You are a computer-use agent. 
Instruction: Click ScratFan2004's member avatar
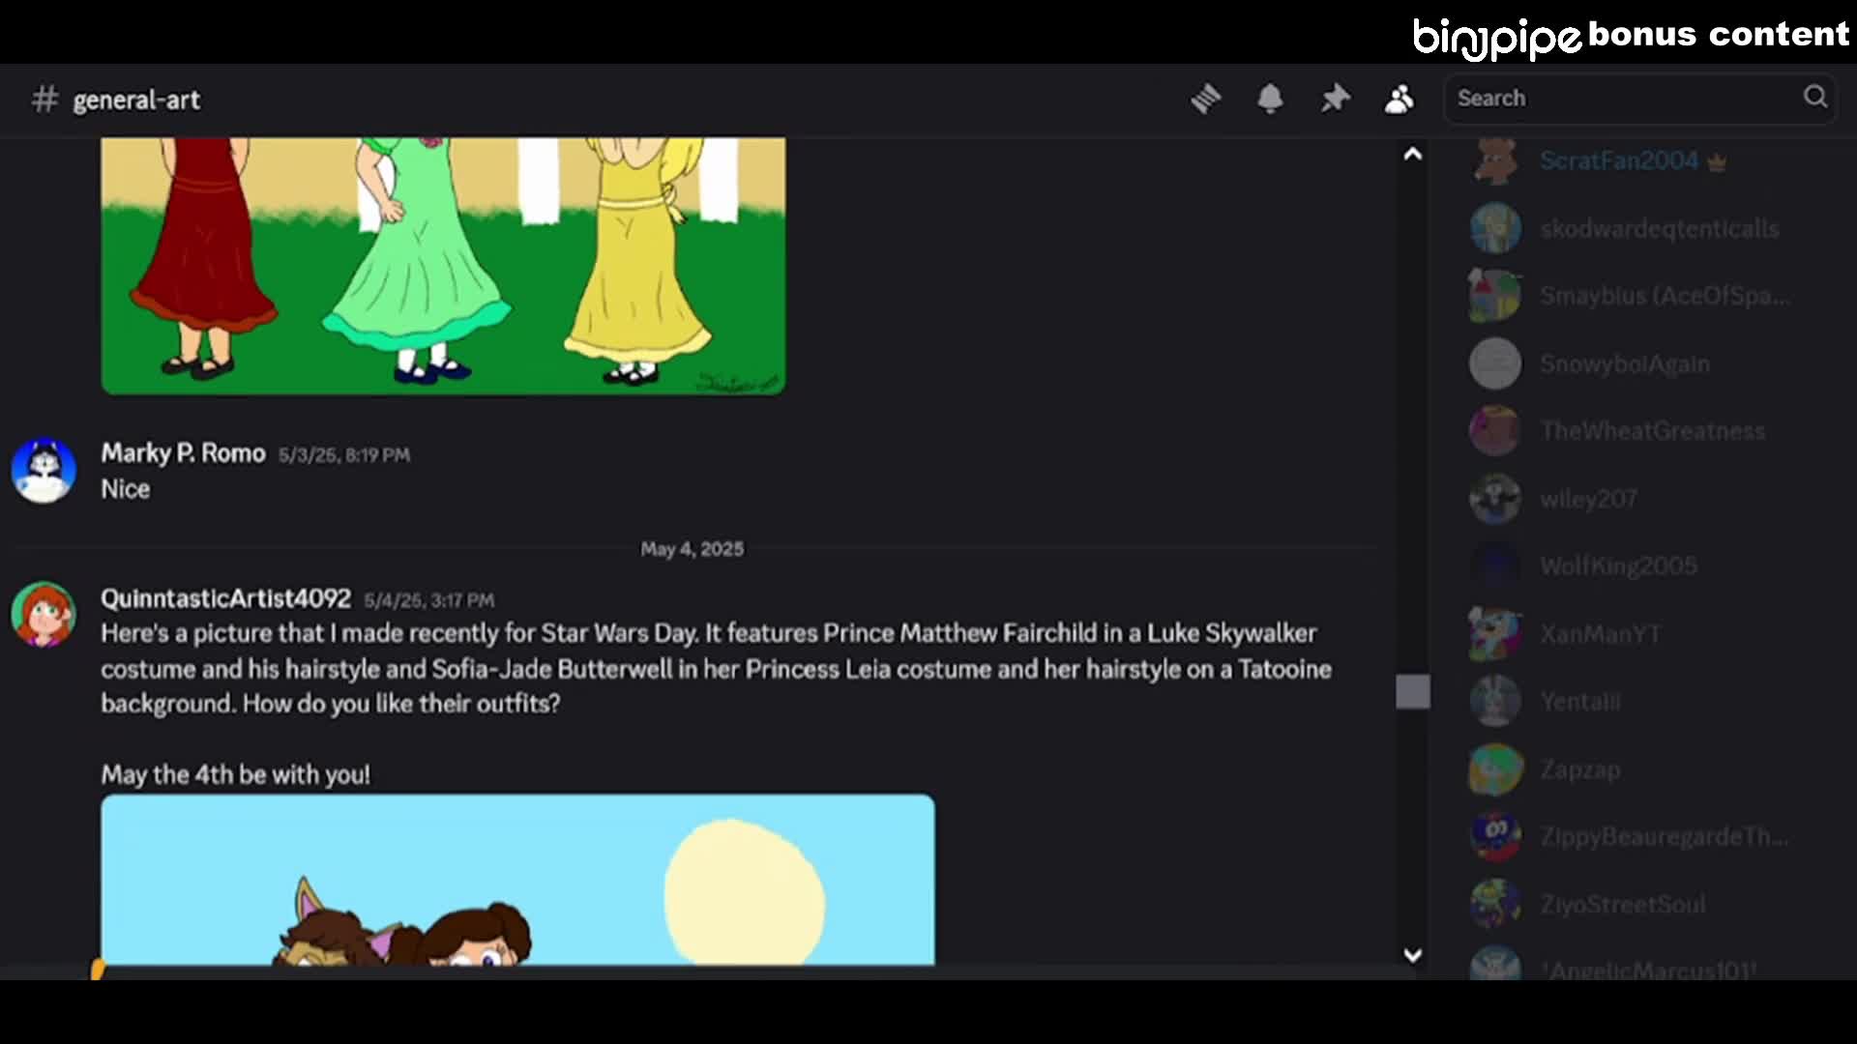(x=1495, y=160)
